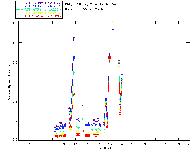Click x-axis tick label 15
Viewport: 195px width, 156px height.
[x=133, y=144]
